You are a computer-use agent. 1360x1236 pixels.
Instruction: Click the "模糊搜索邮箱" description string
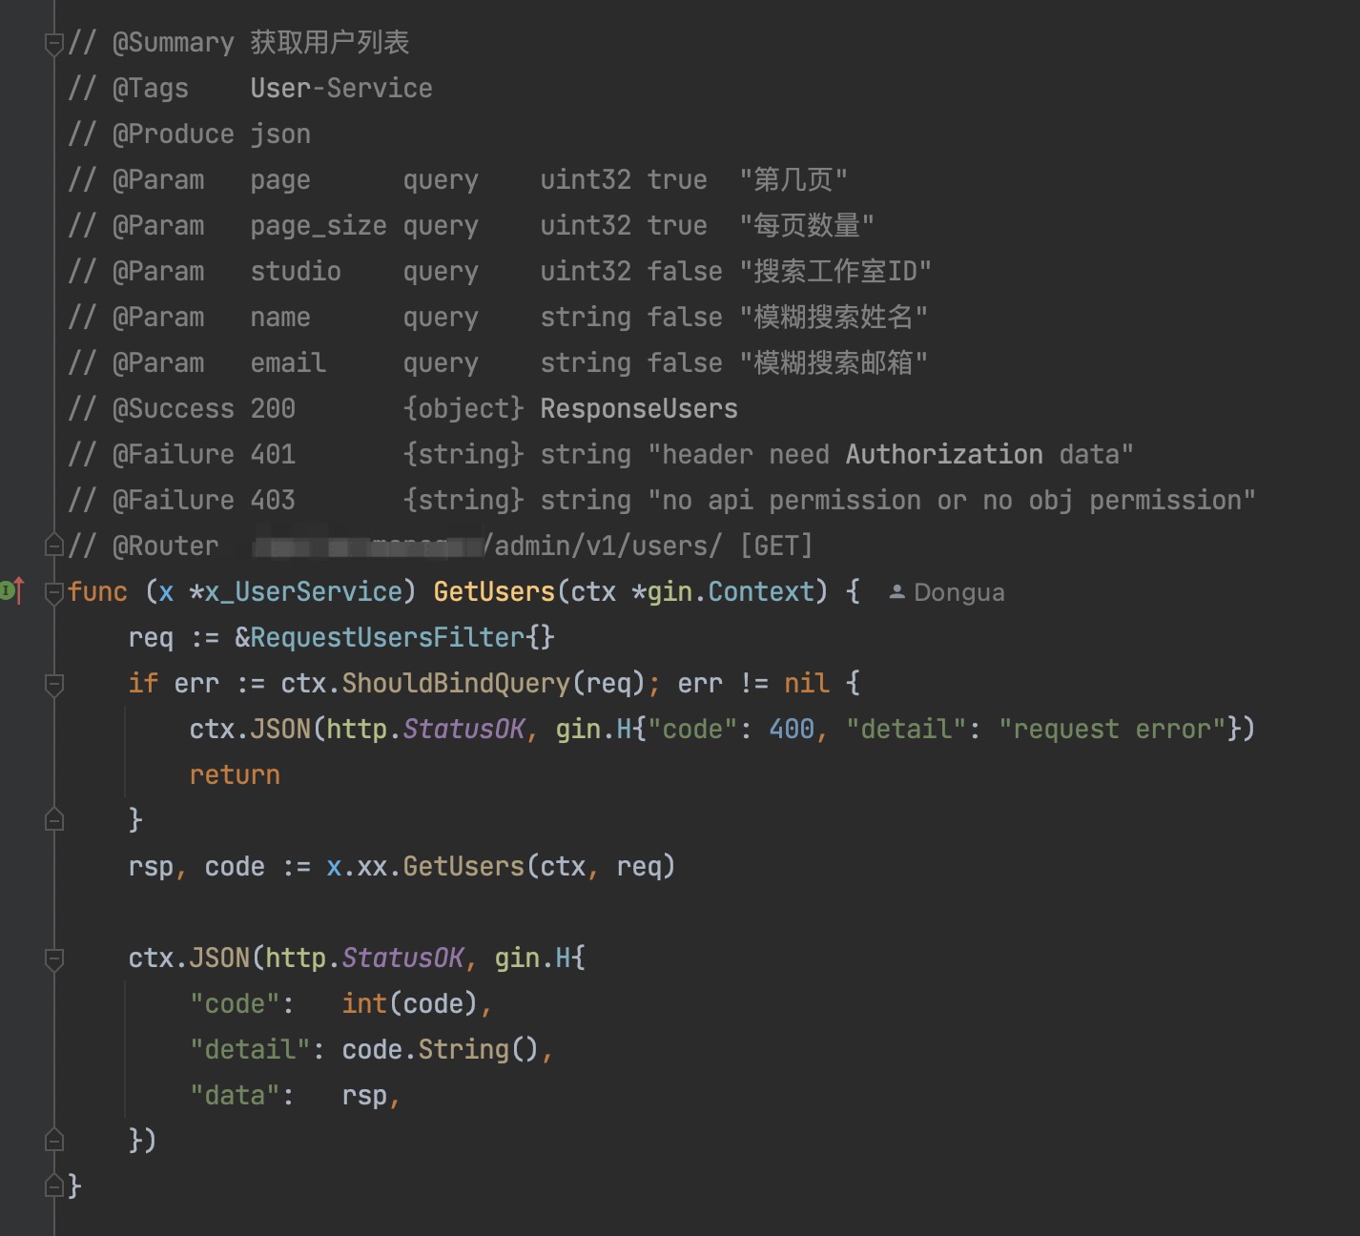click(x=834, y=362)
